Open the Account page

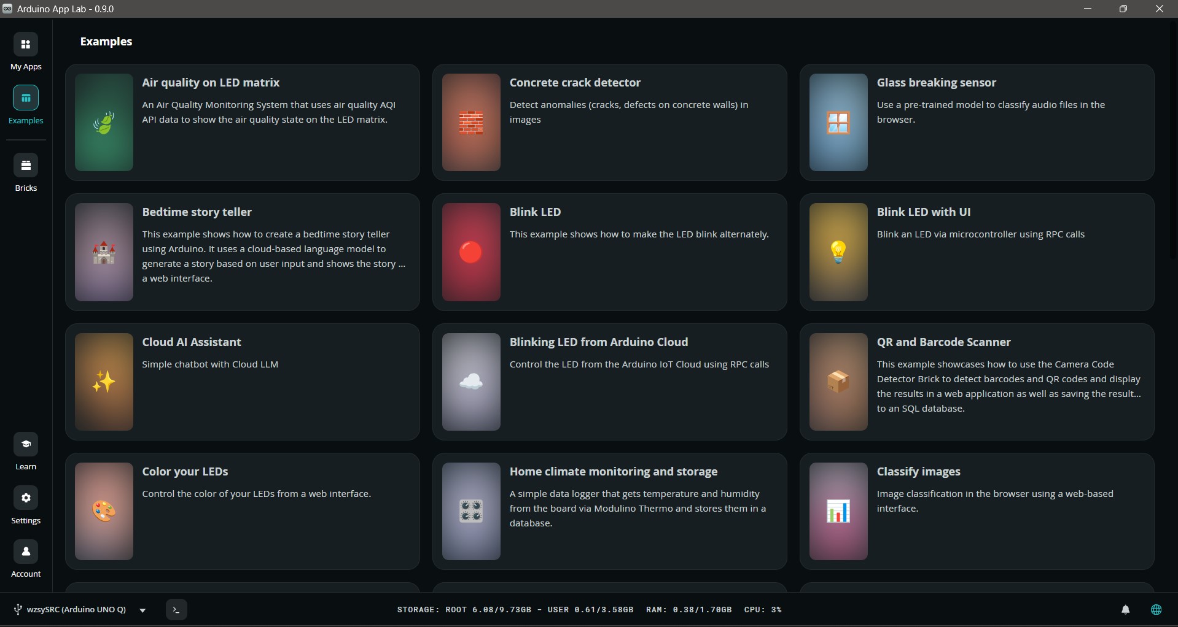point(26,558)
